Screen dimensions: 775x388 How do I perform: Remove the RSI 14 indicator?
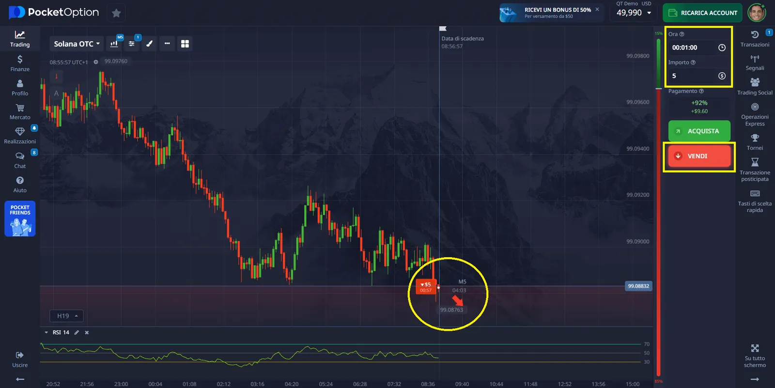(x=87, y=332)
